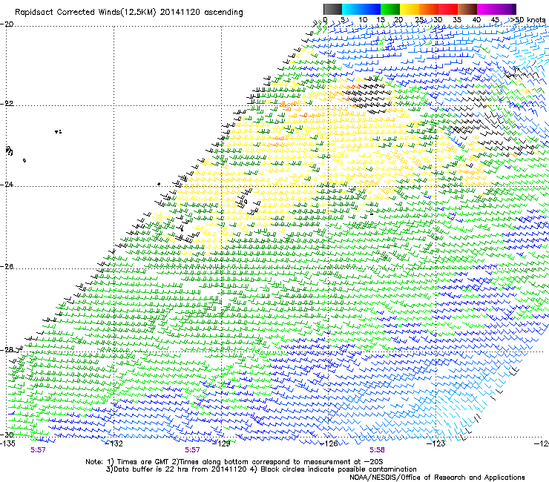Click the '10' legend scale label

[x=363, y=20]
